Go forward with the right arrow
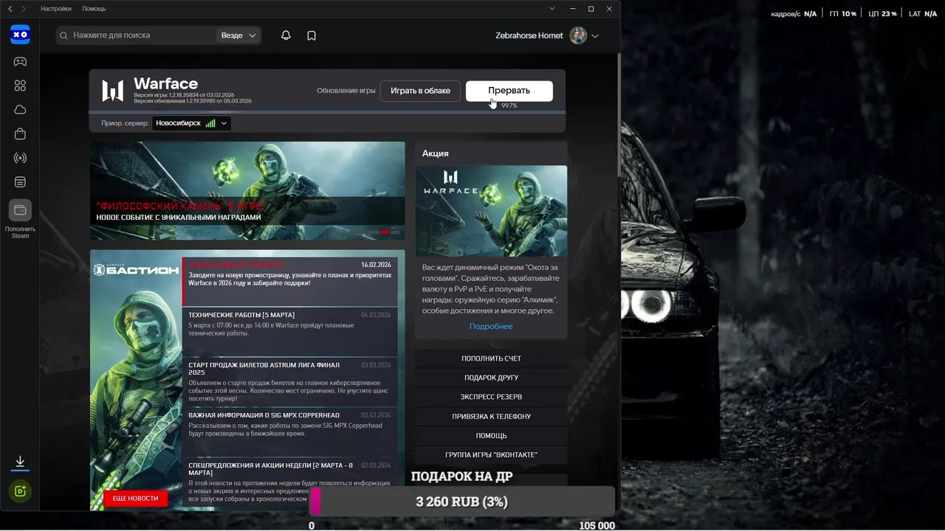The image size is (945, 531). pyautogui.click(x=24, y=9)
